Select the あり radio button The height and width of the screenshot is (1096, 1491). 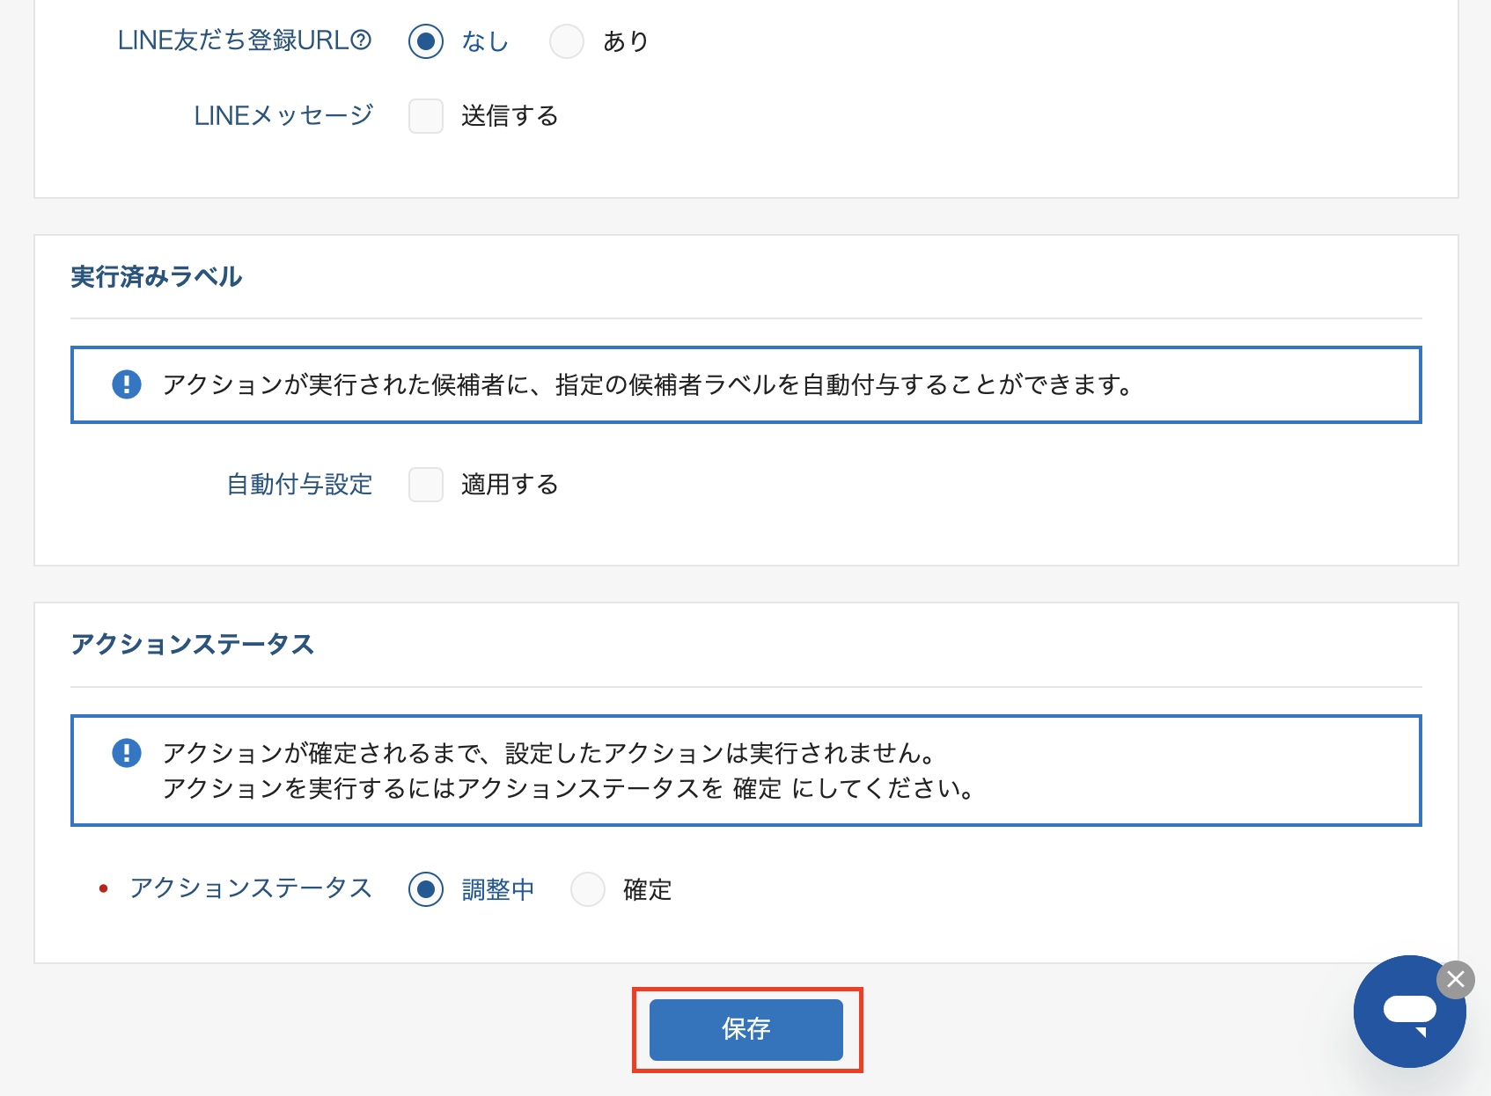tap(566, 41)
